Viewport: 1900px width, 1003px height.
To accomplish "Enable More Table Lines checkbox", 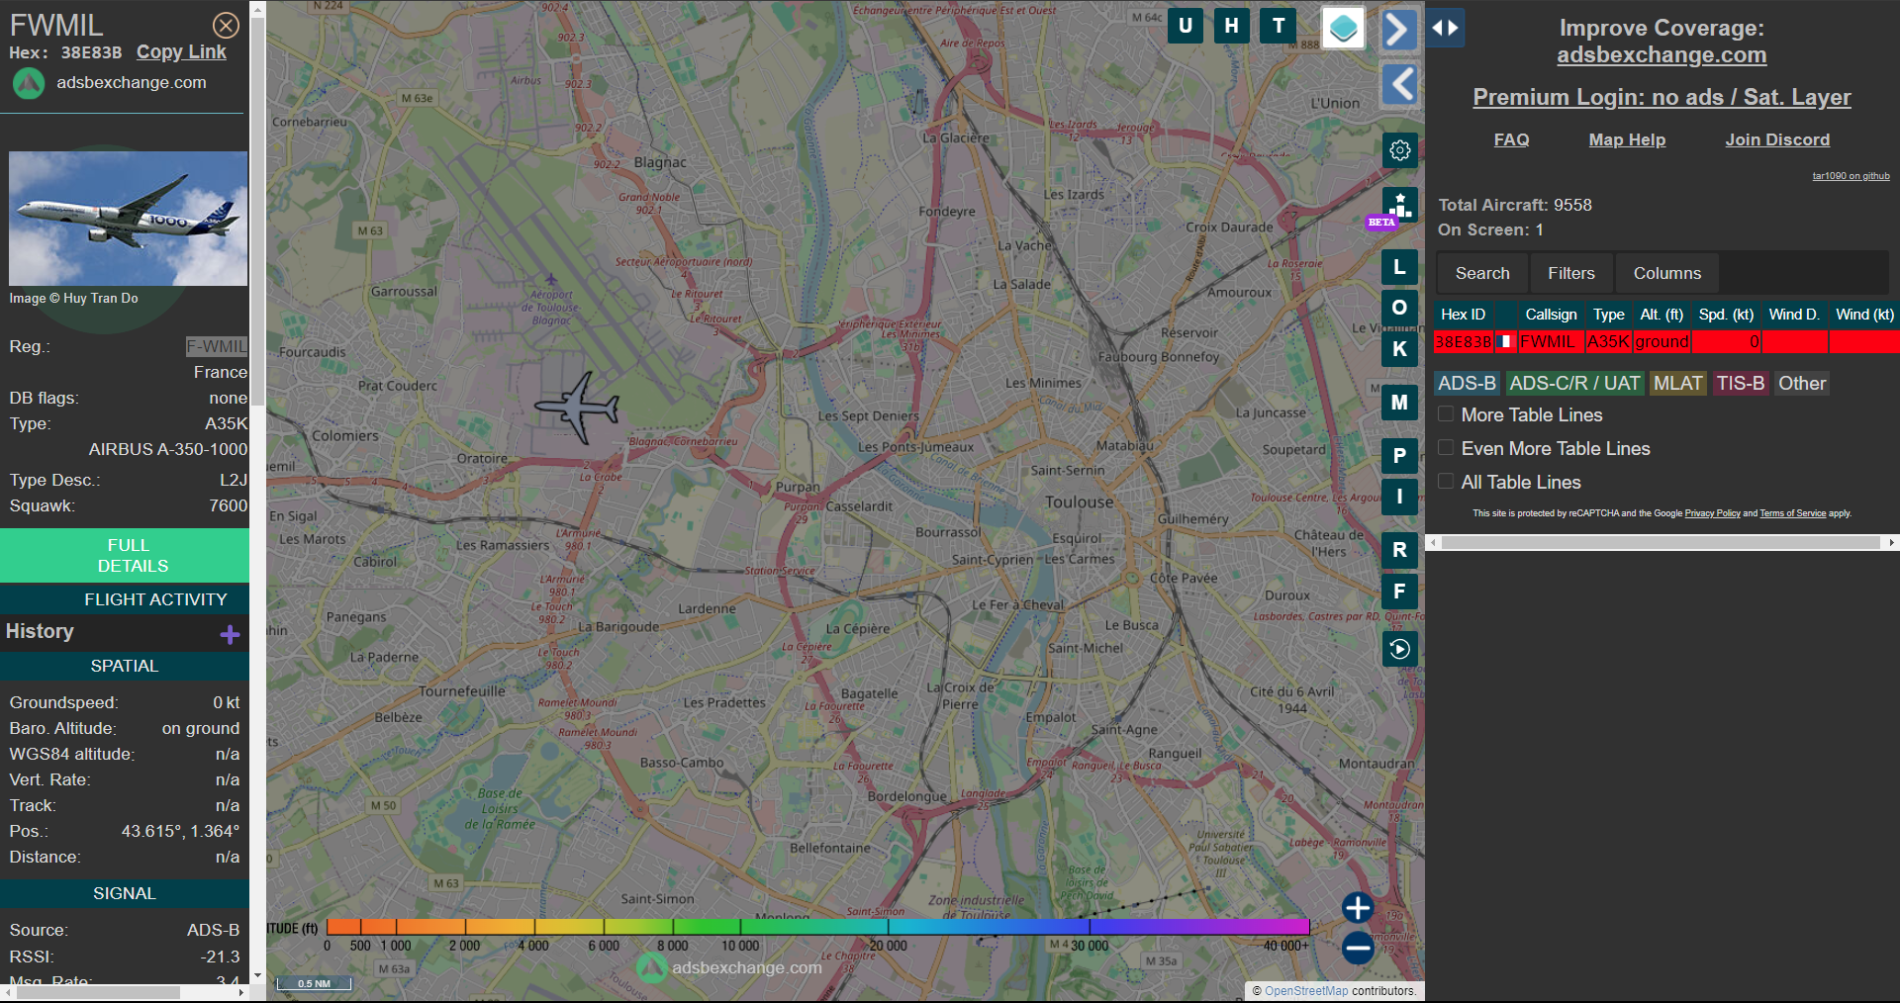I will [x=1446, y=414].
